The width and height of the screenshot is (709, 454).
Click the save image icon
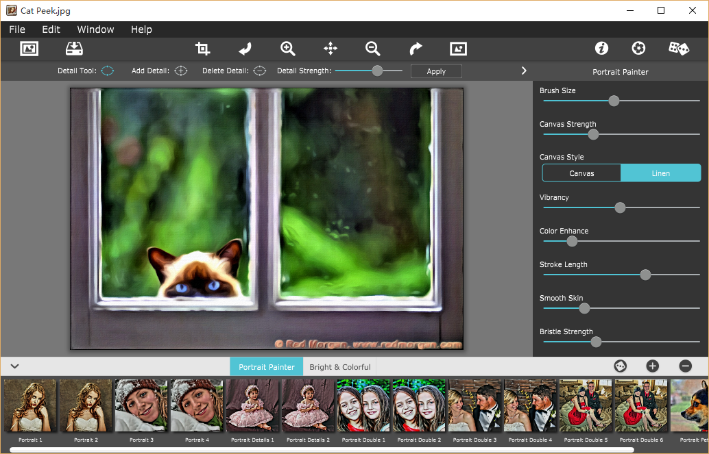(x=74, y=49)
